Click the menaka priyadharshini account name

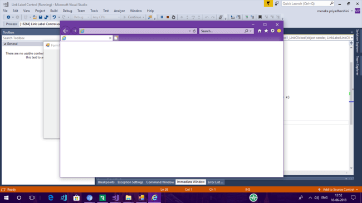[x=333, y=11]
